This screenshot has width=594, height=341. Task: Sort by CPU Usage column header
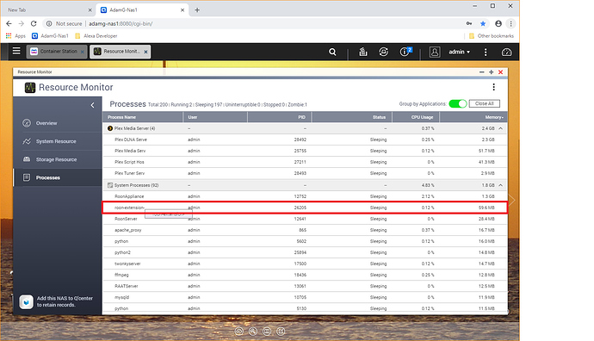point(416,117)
